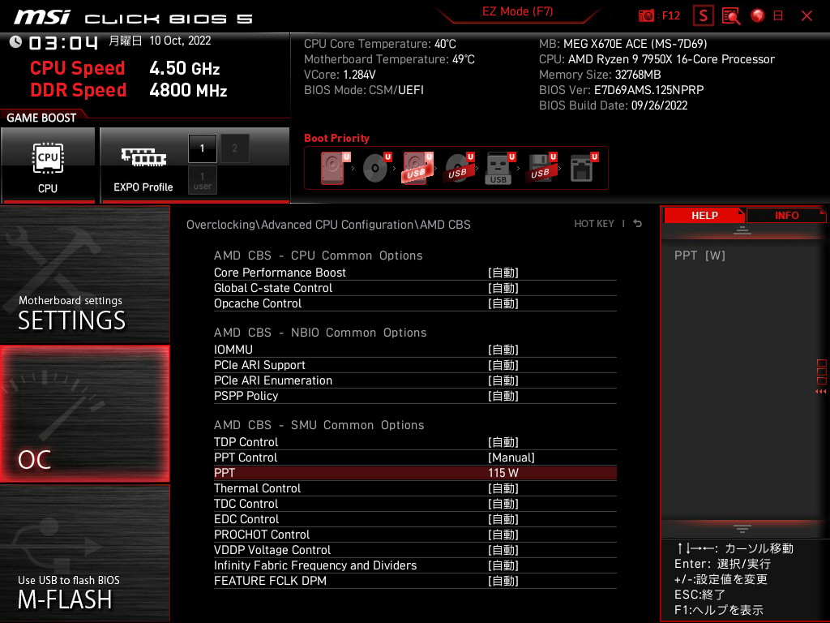Open Global C-state Control setting
This screenshot has height=623, width=830.
point(415,288)
